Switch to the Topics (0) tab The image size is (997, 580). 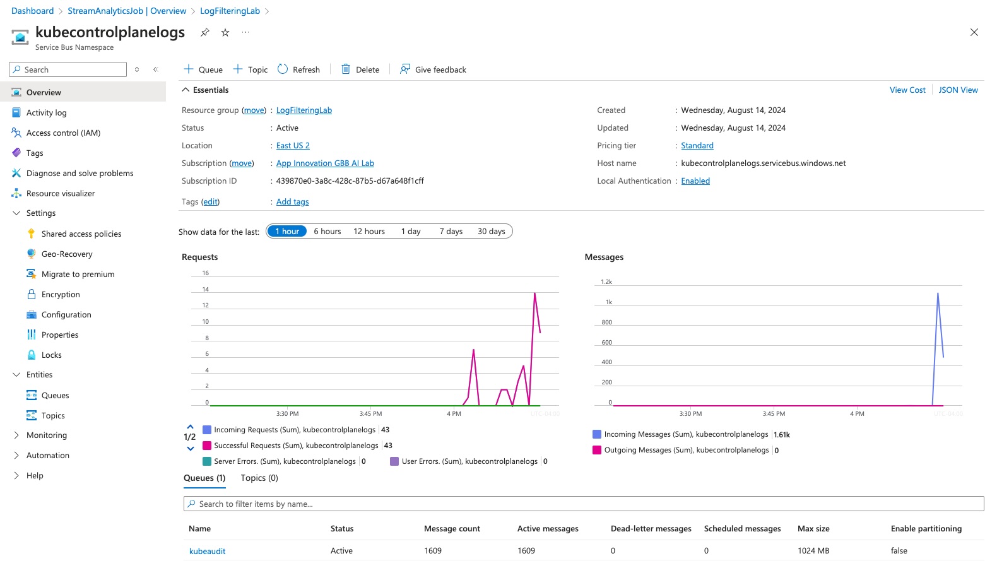[259, 478]
